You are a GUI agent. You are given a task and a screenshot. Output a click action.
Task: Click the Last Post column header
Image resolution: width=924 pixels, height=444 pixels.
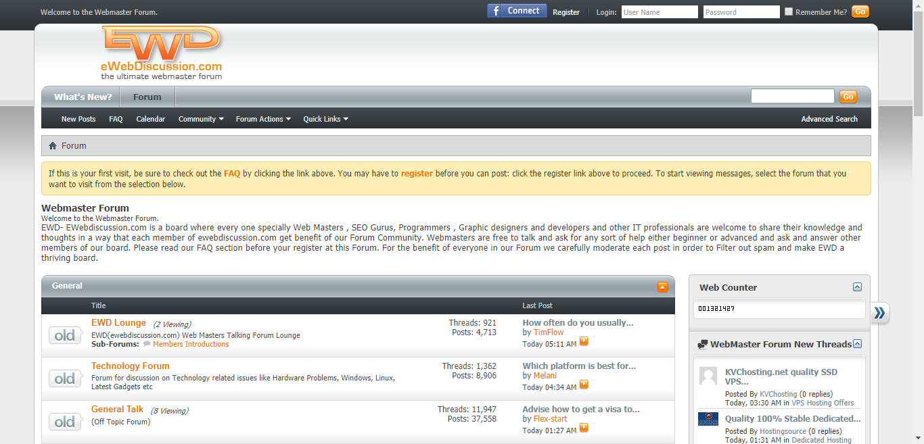(x=537, y=305)
